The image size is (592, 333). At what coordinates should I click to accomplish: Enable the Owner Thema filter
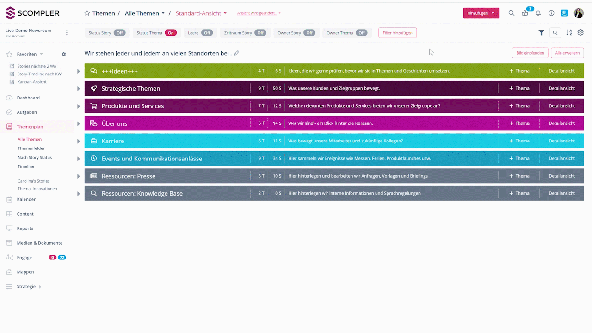pos(362,33)
